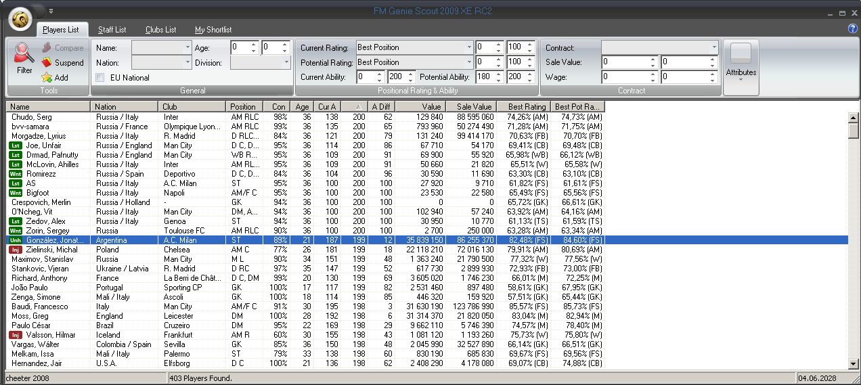Enable the EU National checkbox
Screen dimensions: 861x385
click(x=100, y=78)
